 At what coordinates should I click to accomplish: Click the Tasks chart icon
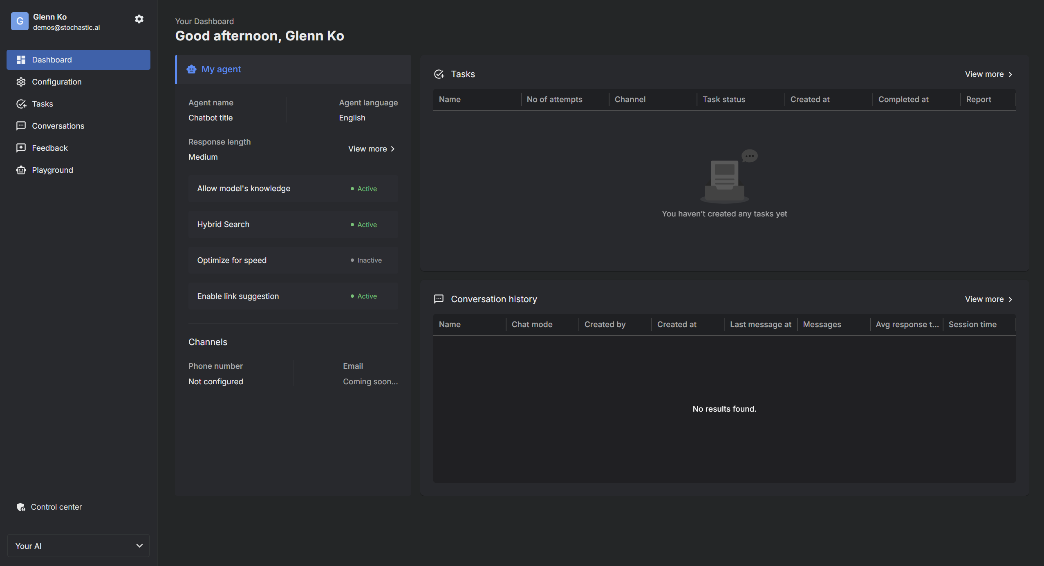coord(439,73)
